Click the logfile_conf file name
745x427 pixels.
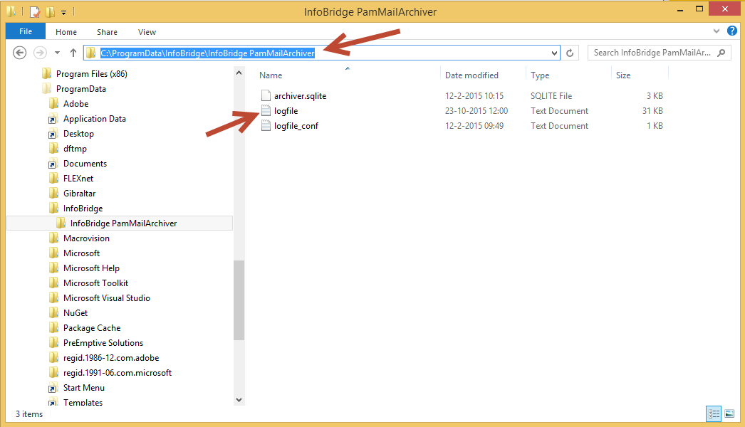296,126
